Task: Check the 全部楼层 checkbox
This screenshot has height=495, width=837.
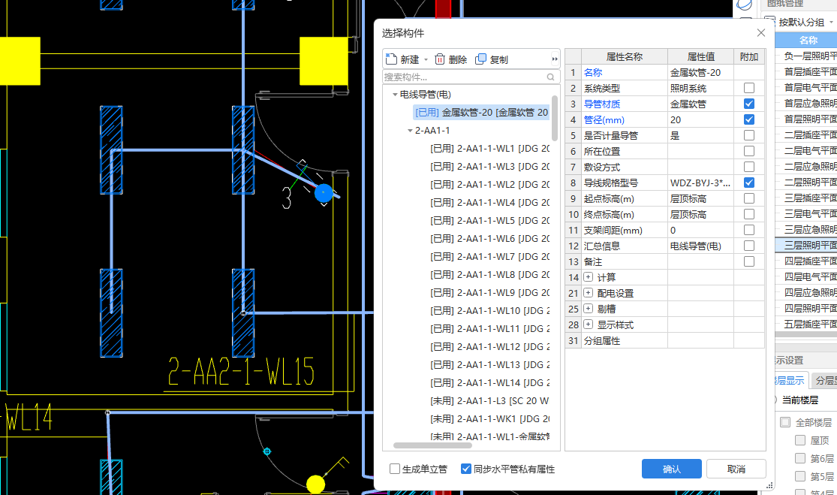Action: (784, 422)
